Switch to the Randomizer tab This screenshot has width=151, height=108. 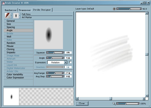click(x=11, y=10)
